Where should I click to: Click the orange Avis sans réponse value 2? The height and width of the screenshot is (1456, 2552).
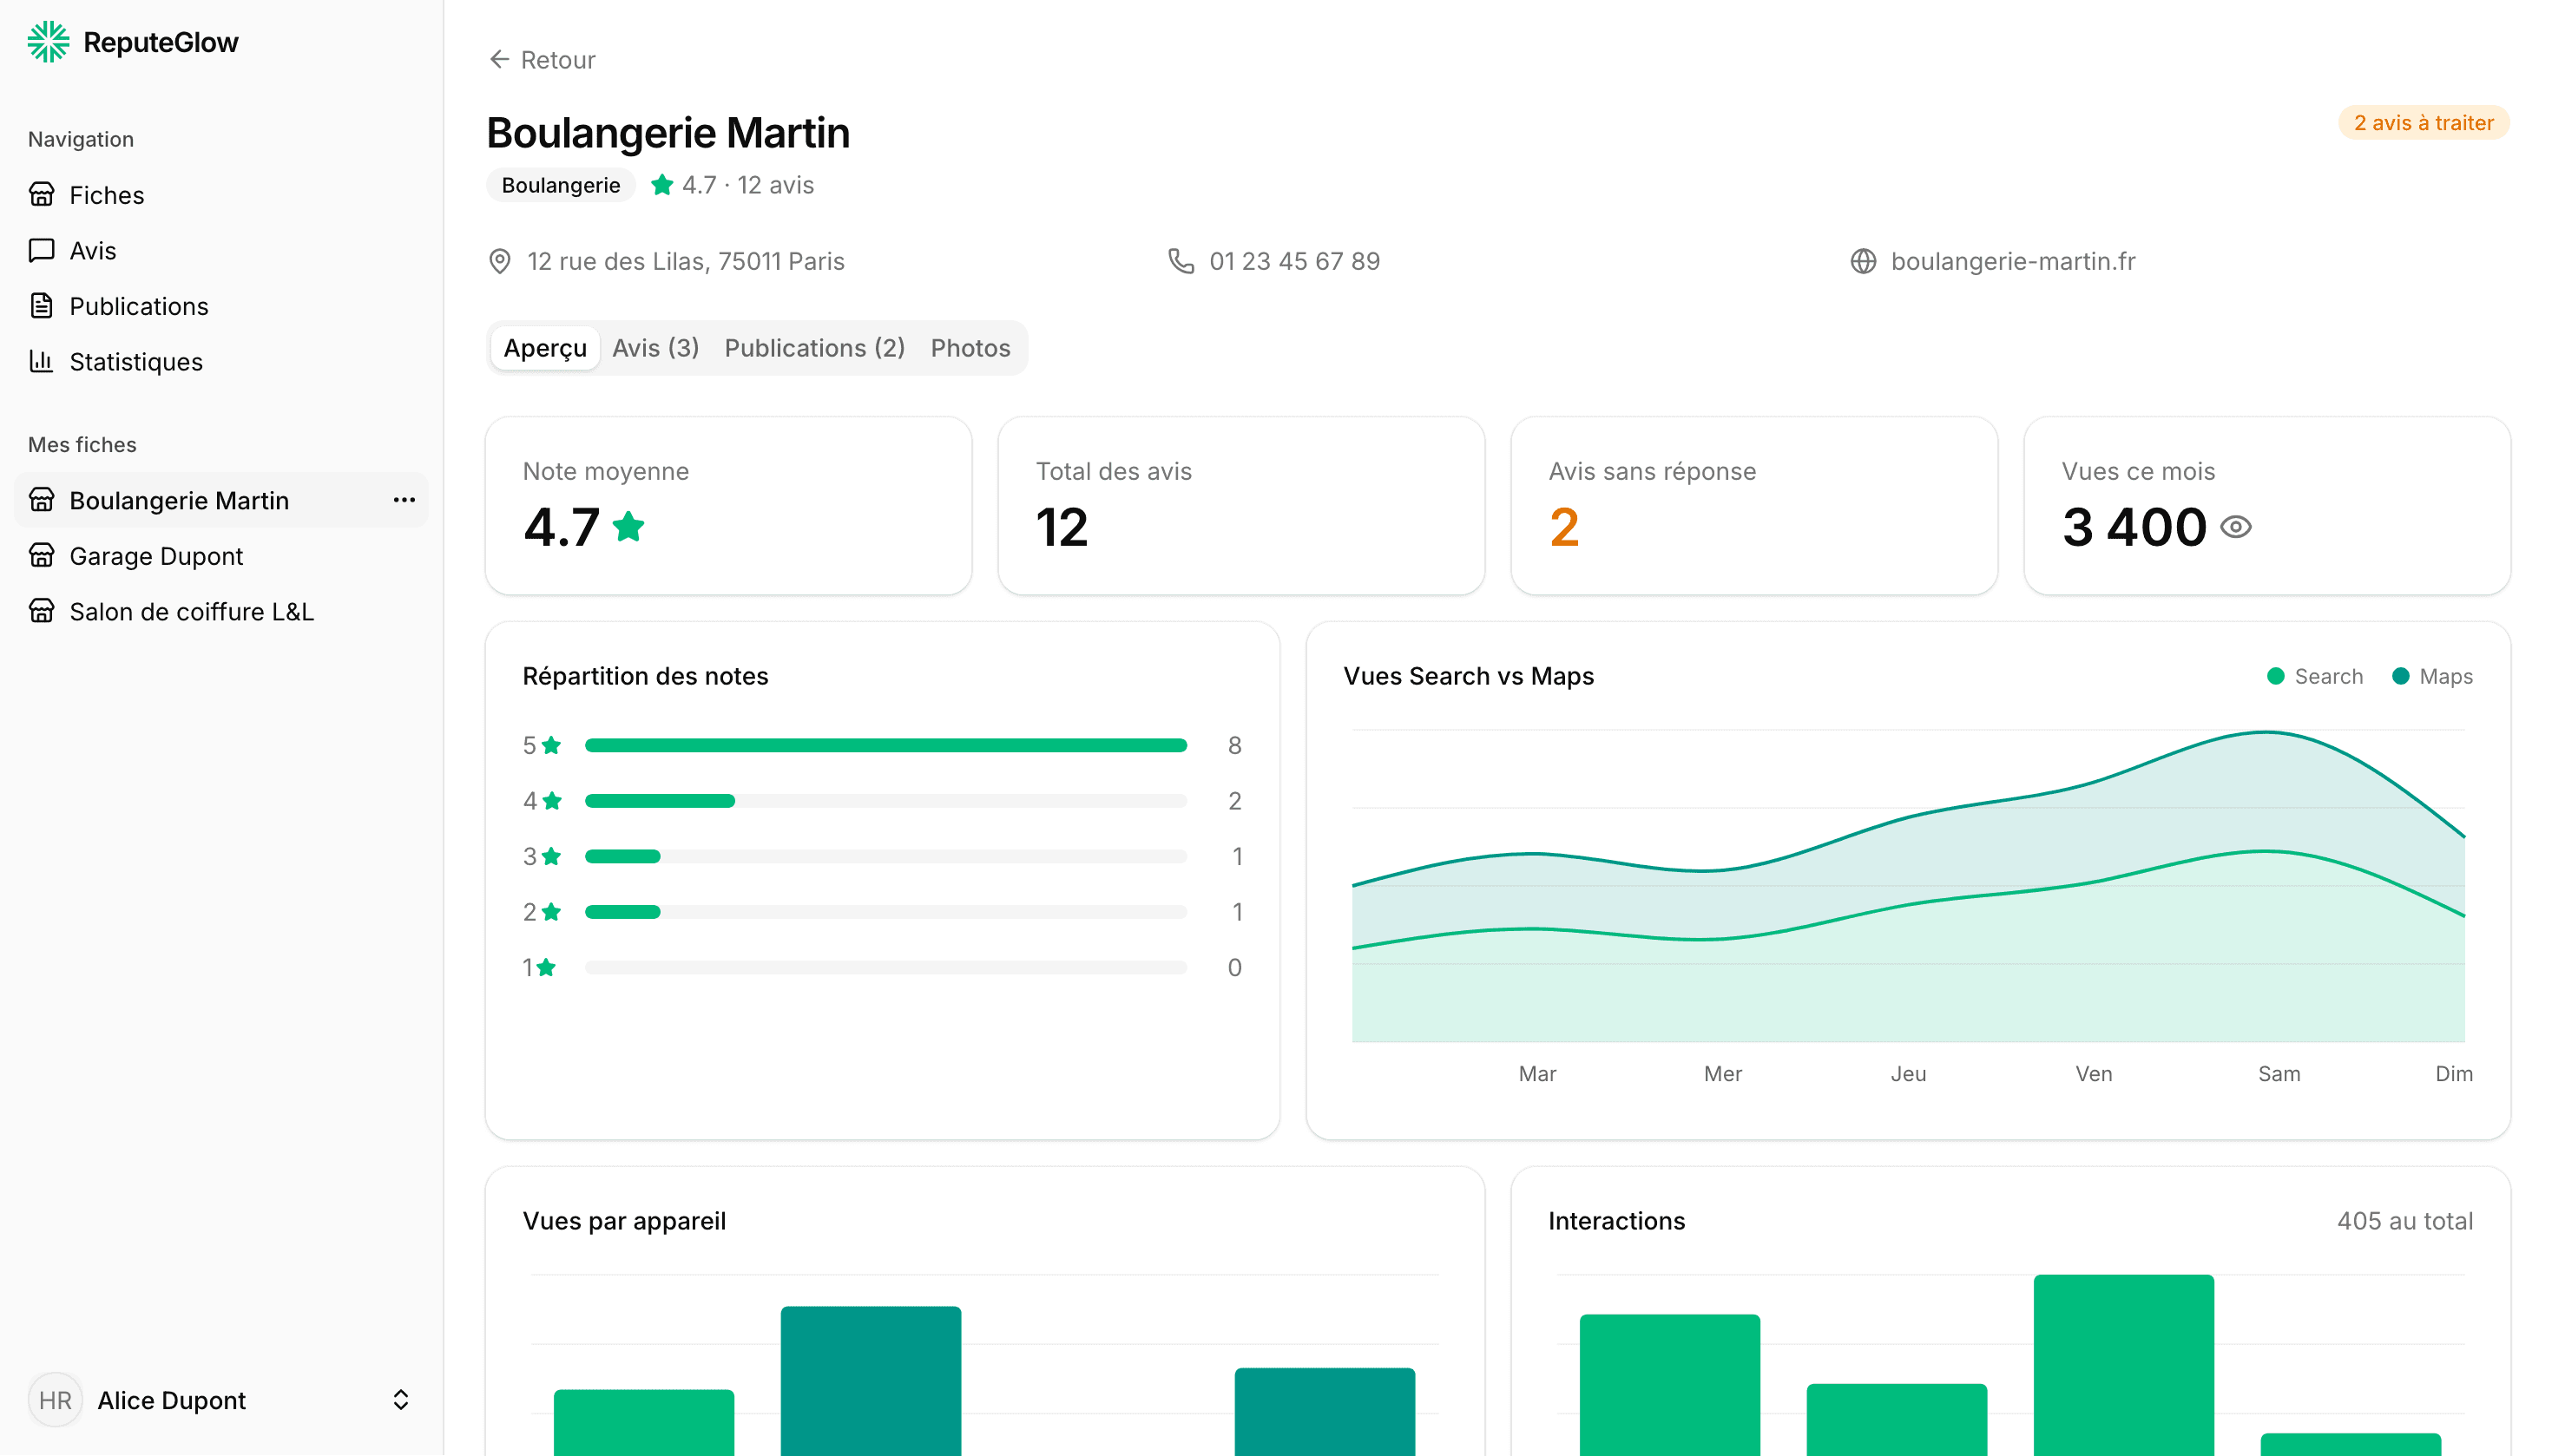click(1564, 527)
